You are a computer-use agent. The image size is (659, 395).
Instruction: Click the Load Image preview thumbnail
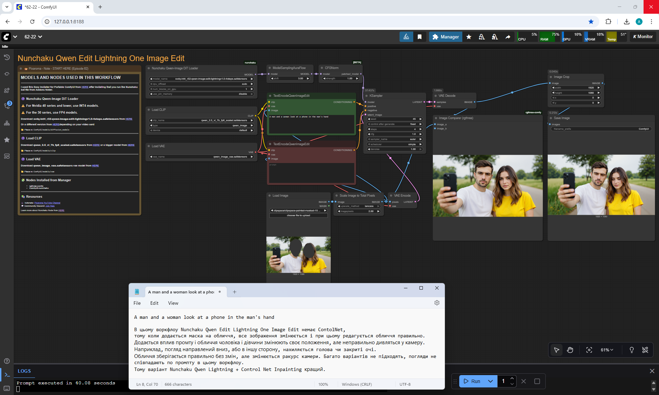298,255
